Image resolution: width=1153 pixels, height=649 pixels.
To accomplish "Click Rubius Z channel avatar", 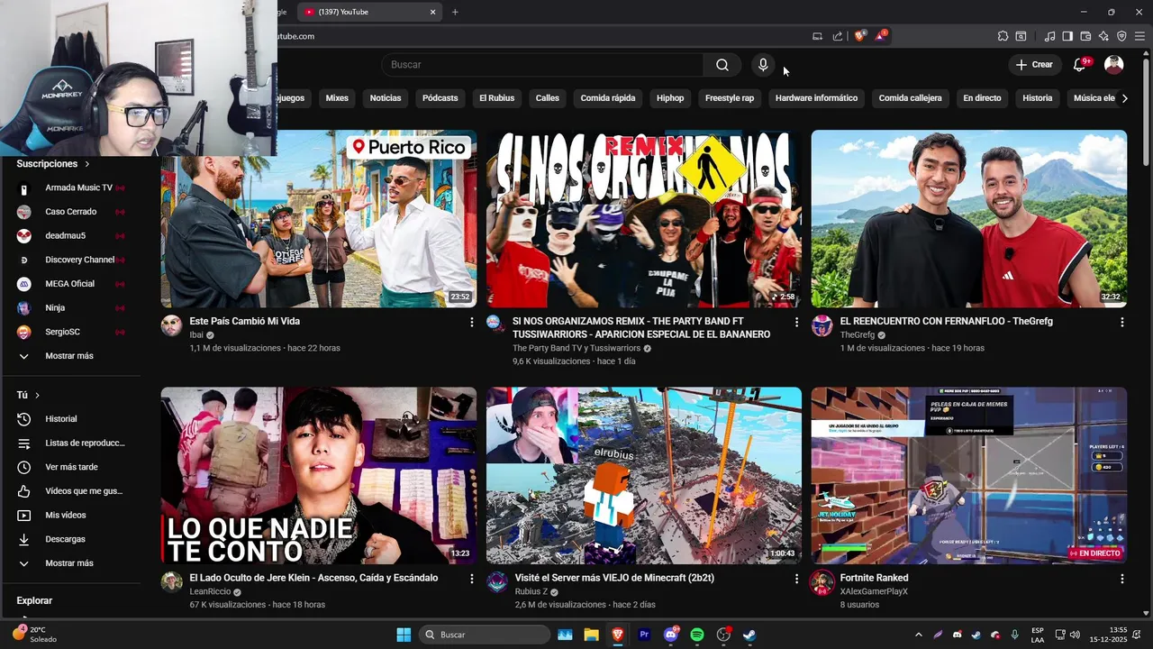I will point(497,582).
